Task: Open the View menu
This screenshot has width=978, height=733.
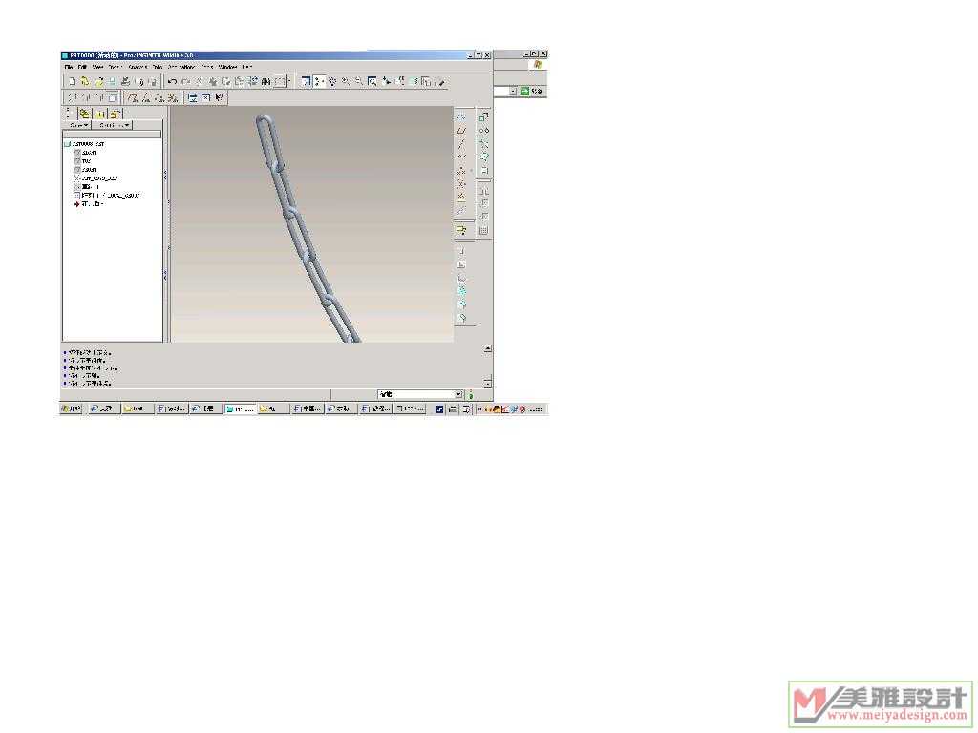Action: pyautogui.click(x=98, y=67)
